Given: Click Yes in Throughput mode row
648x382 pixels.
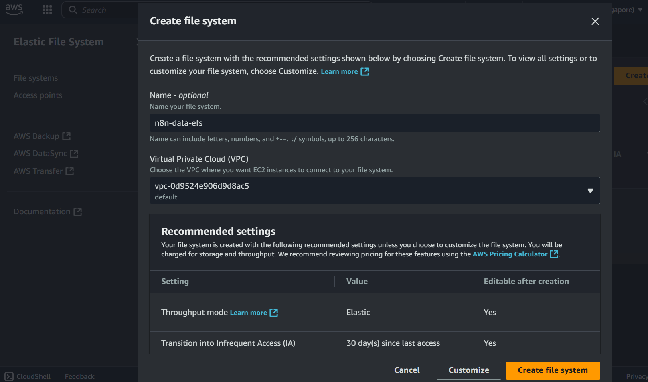Looking at the screenshot, I should [x=490, y=313].
